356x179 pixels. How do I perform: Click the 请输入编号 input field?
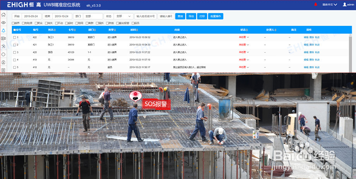[166, 16]
